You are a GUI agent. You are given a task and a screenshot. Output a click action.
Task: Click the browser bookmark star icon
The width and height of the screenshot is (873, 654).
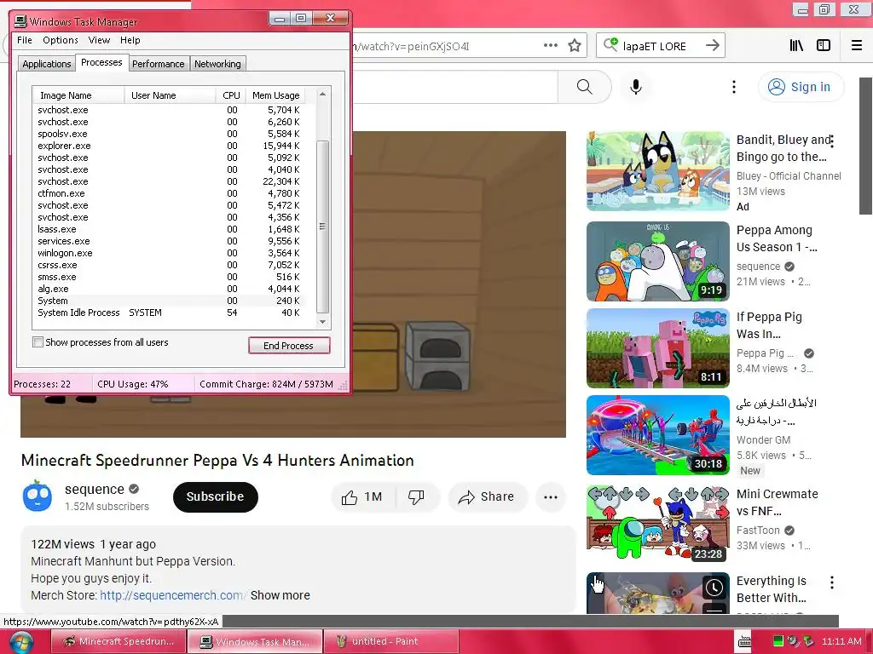coord(575,46)
